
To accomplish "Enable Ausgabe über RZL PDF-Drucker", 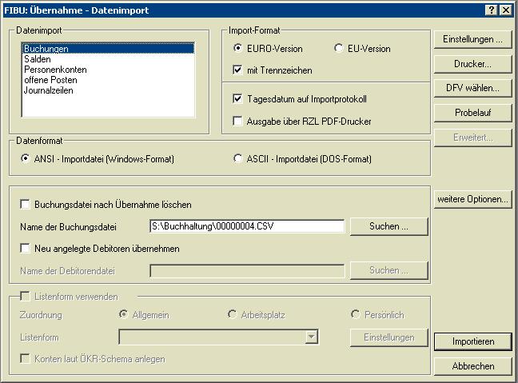I will tap(237, 122).
